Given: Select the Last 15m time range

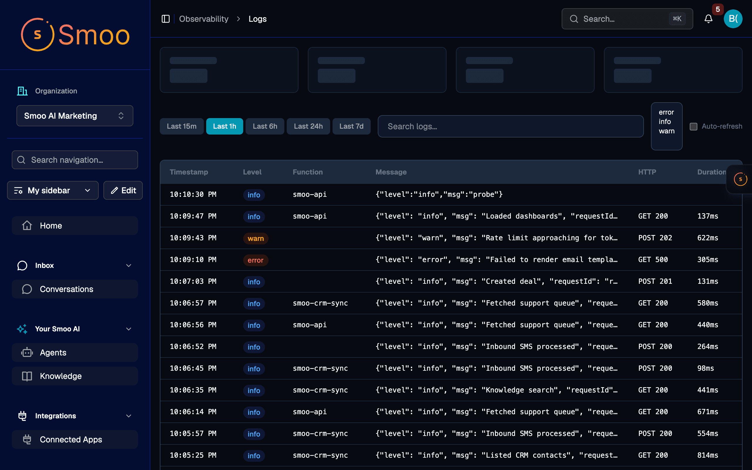Looking at the screenshot, I should click(x=182, y=126).
